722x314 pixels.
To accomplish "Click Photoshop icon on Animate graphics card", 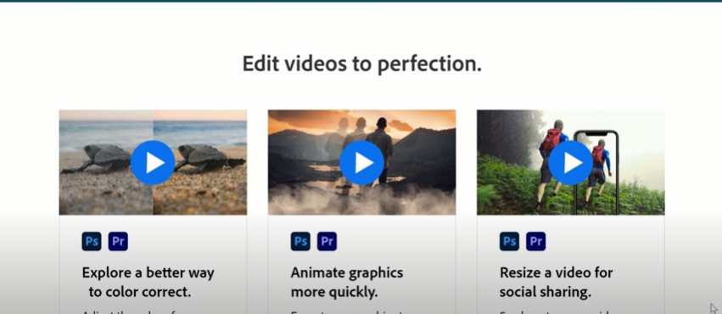I will click(300, 241).
